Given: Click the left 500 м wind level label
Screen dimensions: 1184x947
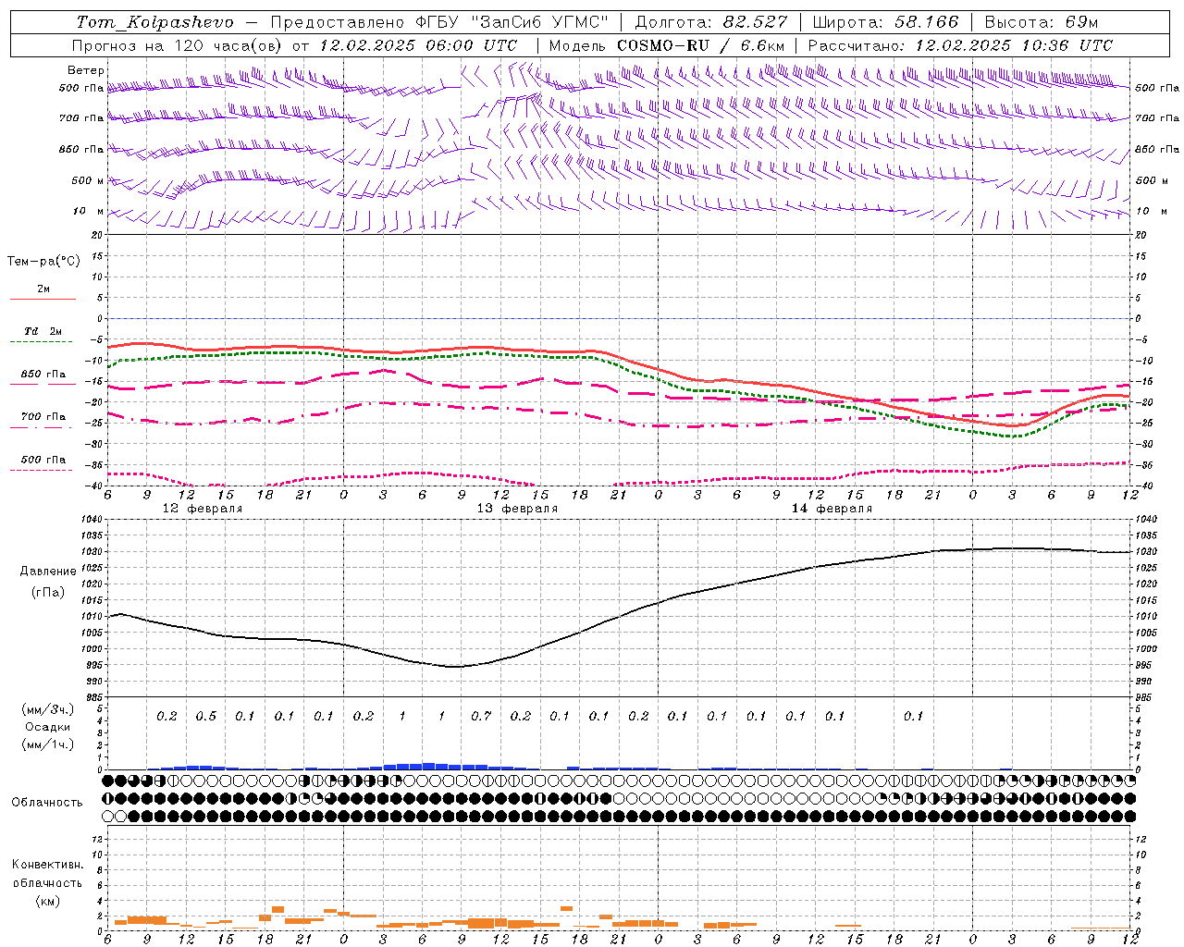Looking at the screenshot, I should (88, 180).
